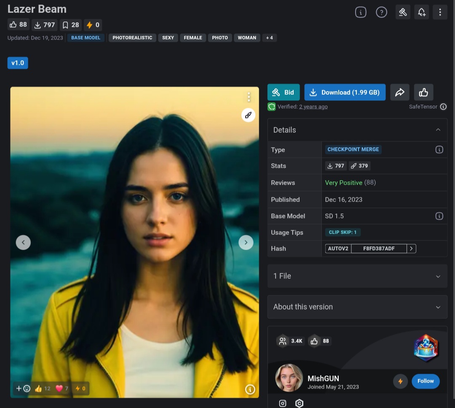Click the WOMAN tag
Screen dimensions: 455x408
pos(247,38)
